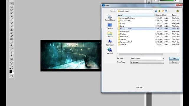Go to Desktop in places bar

tap(110, 26)
